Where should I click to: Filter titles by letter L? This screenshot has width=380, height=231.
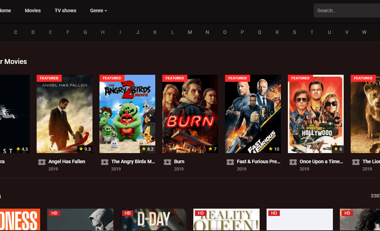click(172, 32)
